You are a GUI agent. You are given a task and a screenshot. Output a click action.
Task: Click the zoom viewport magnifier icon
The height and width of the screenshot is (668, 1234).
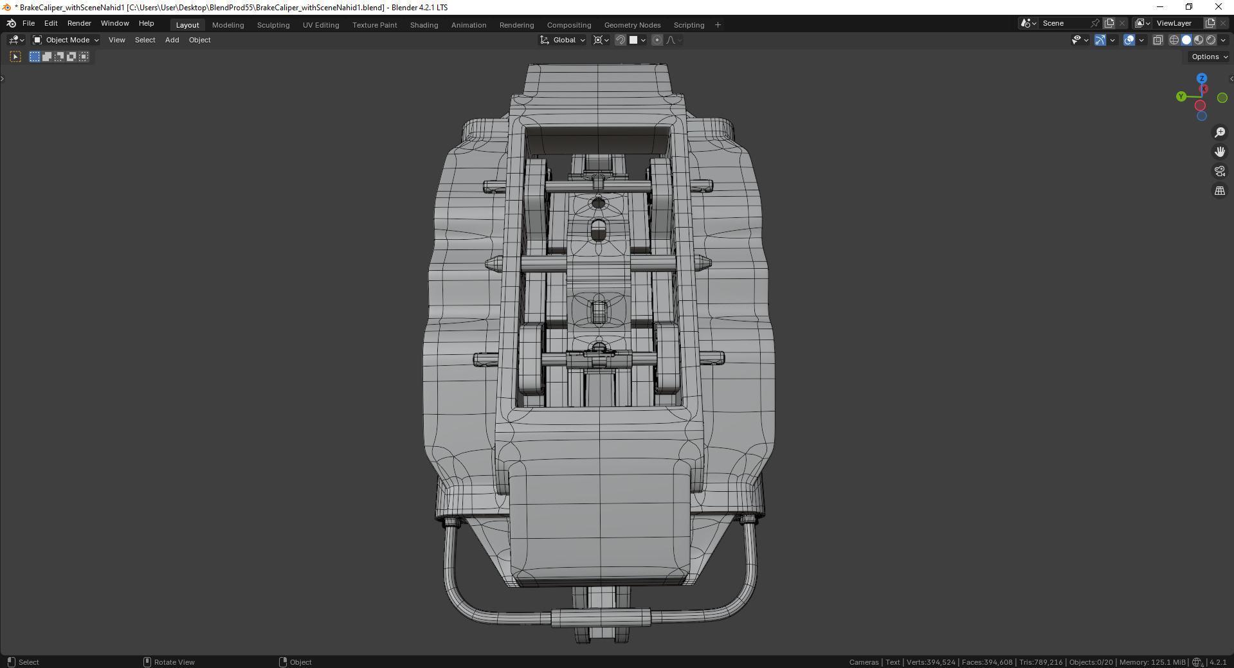[x=1220, y=132]
